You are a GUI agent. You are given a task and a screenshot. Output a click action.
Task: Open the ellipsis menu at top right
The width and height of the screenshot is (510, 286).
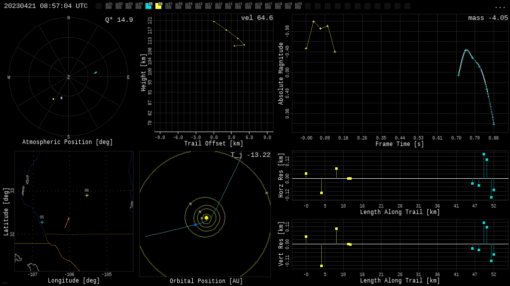[500, 6]
